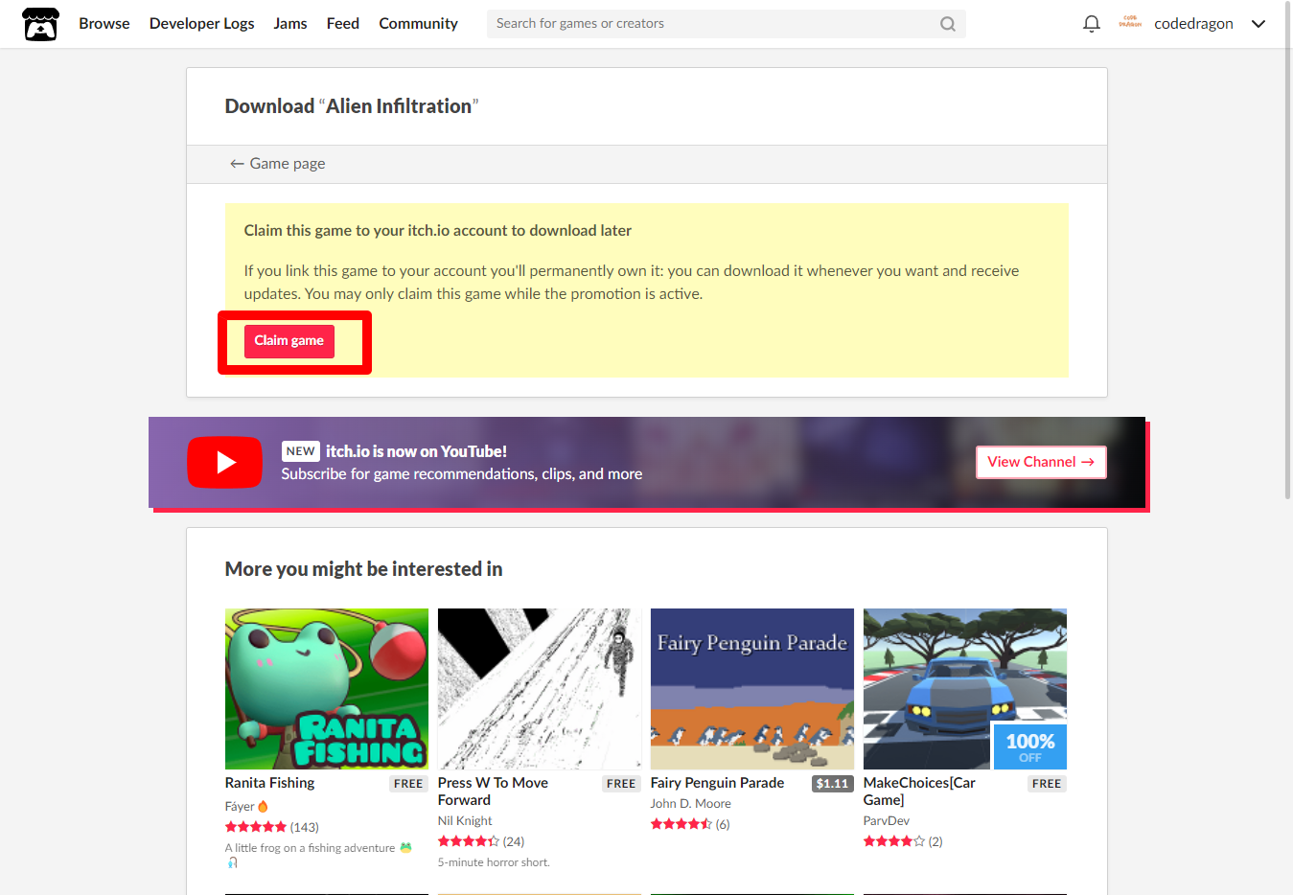The image size is (1293, 895).
Task: Open Press W To Move Forward title
Action: (493, 792)
